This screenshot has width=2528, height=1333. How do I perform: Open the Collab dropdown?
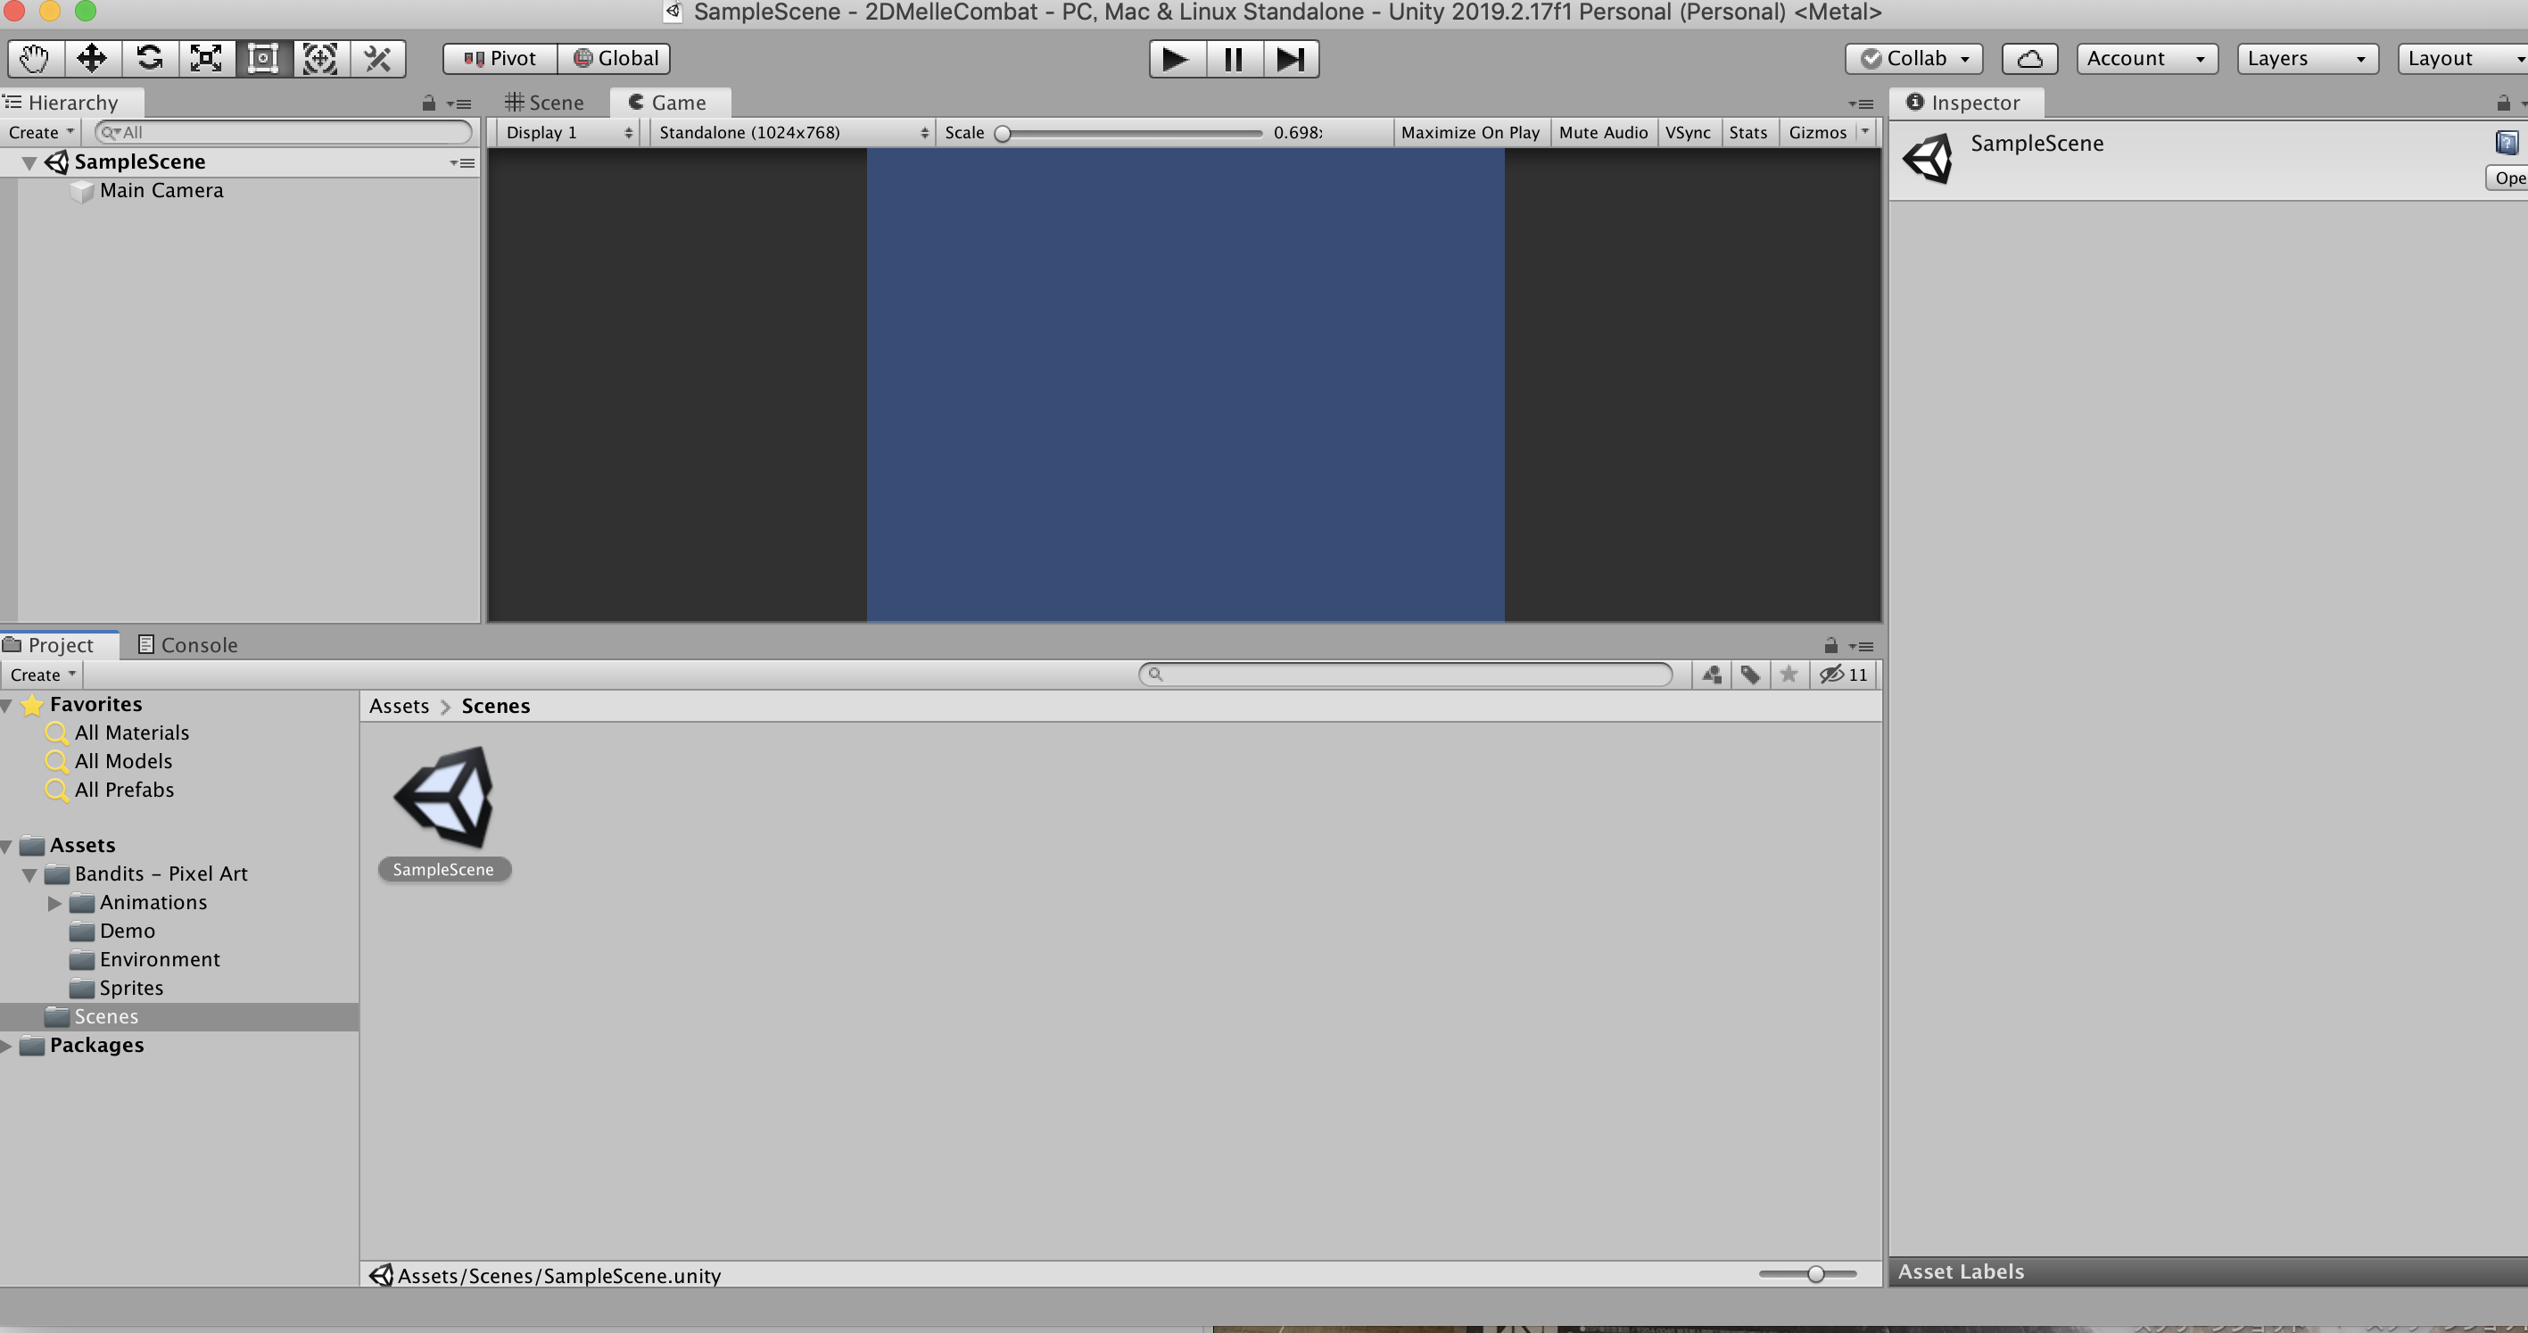tap(1913, 58)
